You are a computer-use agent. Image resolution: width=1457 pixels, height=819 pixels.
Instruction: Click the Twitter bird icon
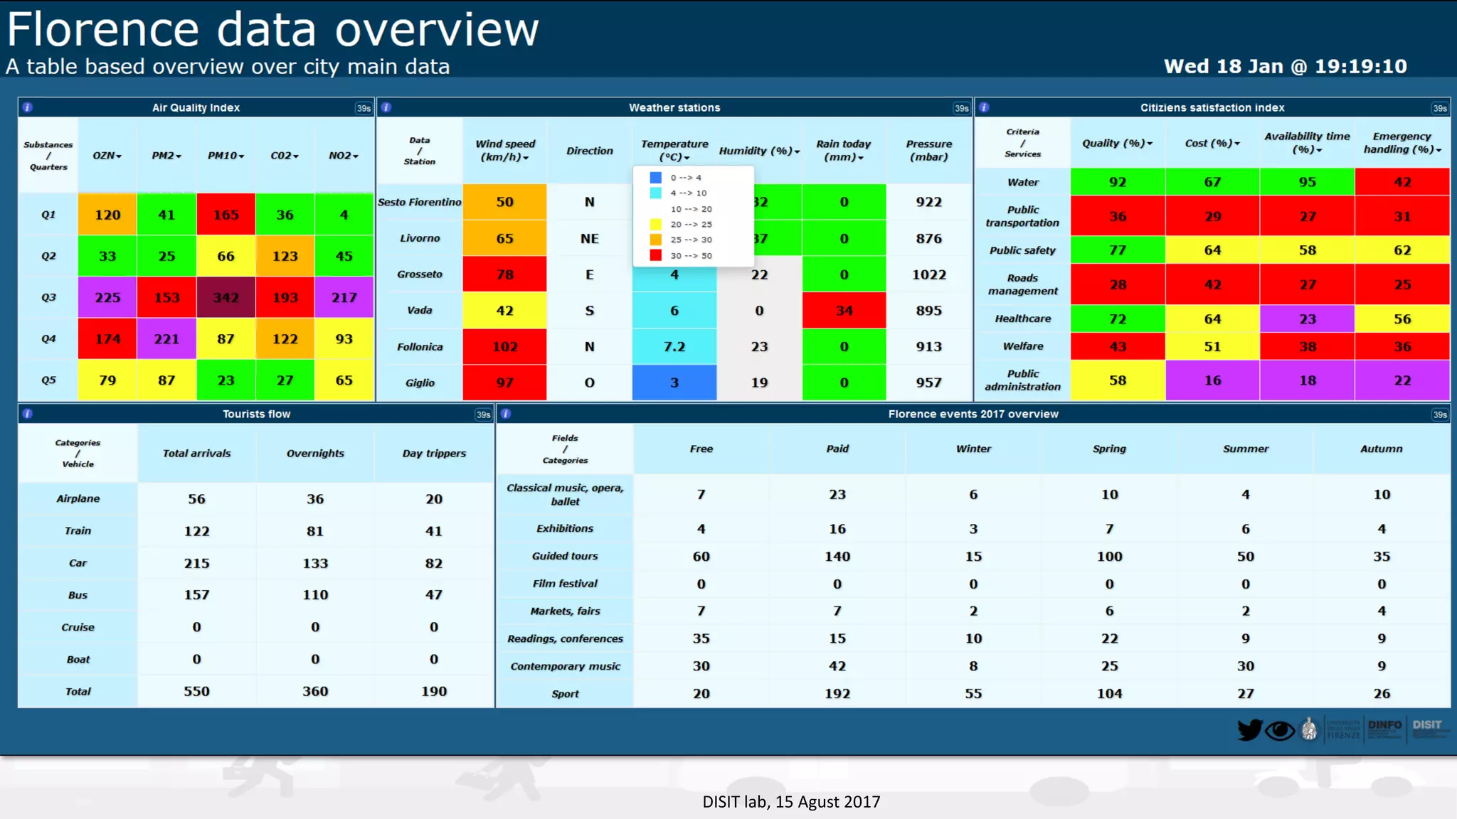click(1249, 729)
